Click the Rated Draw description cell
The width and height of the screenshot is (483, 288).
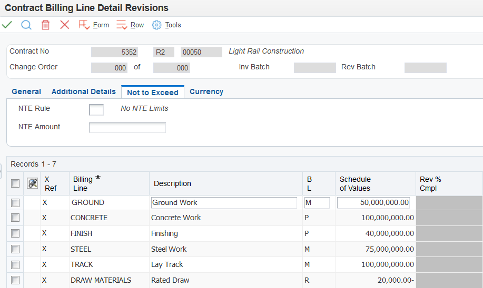click(226, 280)
